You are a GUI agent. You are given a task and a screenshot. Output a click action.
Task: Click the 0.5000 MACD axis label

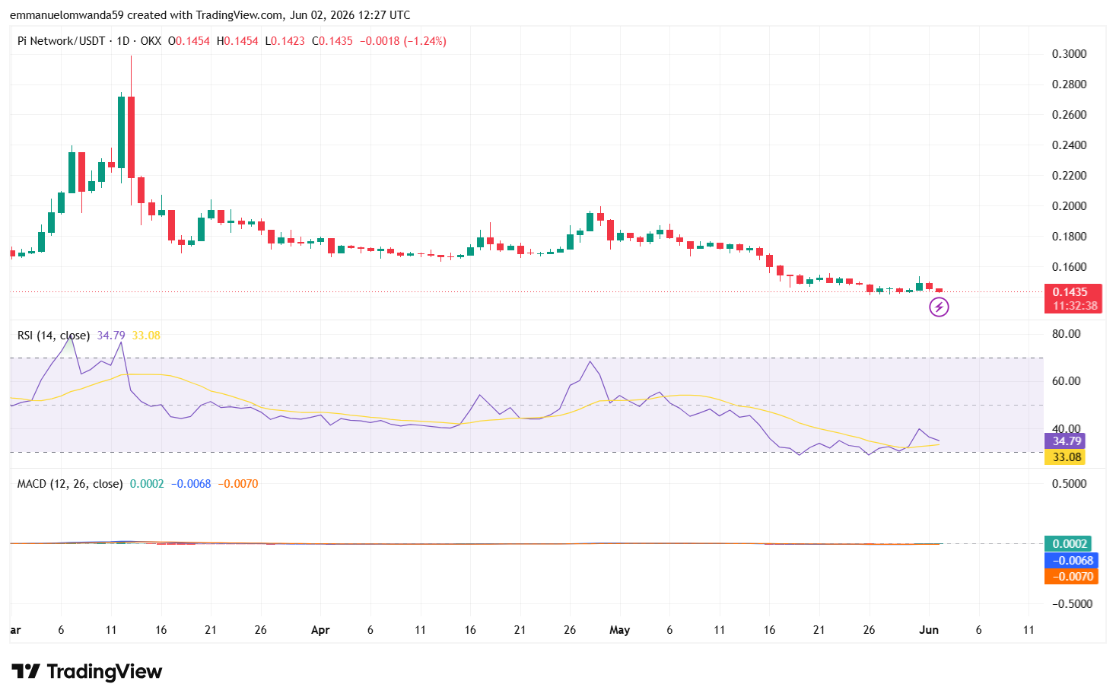pos(1069,484)
